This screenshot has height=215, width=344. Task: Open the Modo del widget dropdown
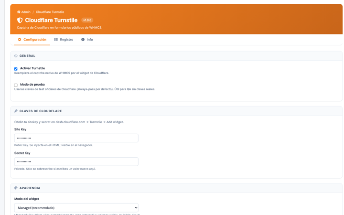click(76, 207)
